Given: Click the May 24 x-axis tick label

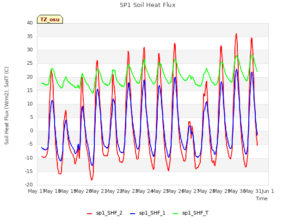Looking at the screenshot, I should [144, 191].
